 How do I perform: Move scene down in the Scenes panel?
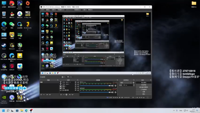50,95
